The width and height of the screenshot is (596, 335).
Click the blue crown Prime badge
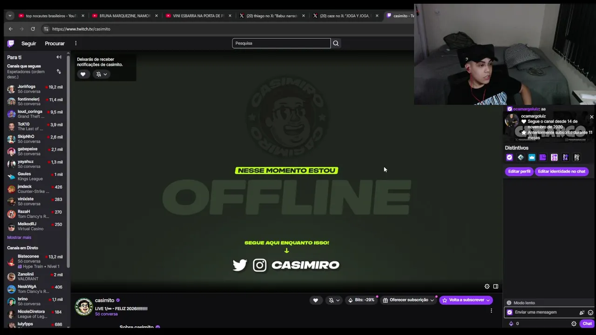(532, 158)
